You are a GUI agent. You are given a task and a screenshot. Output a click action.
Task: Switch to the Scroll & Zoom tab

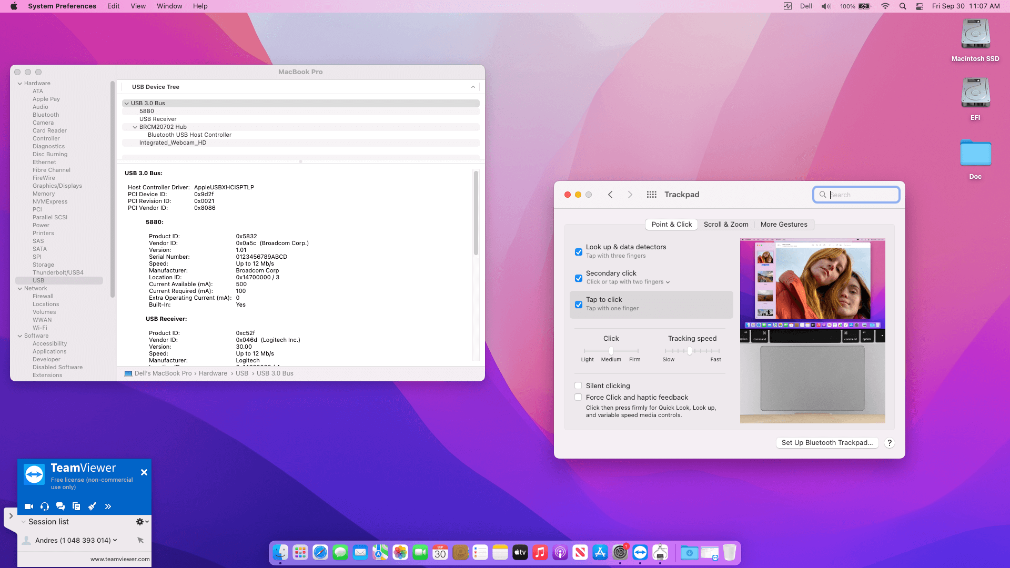pyautogui.click(x=726, y=225)
